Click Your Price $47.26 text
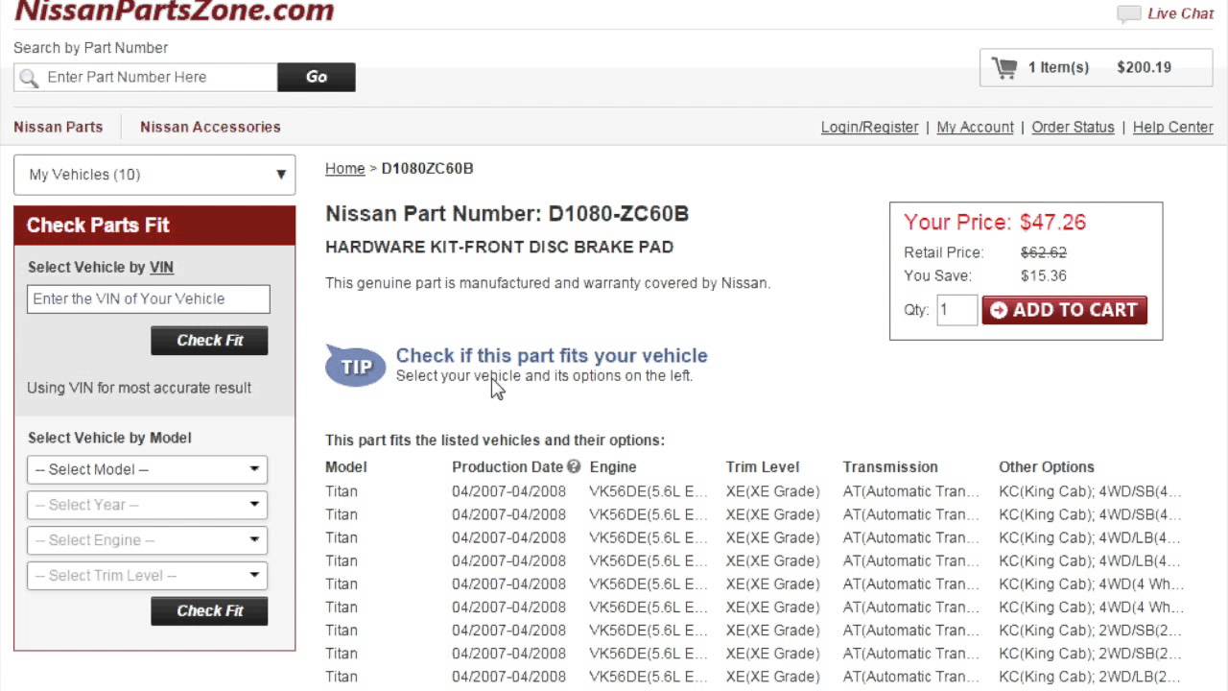 [x=995, y=223]
